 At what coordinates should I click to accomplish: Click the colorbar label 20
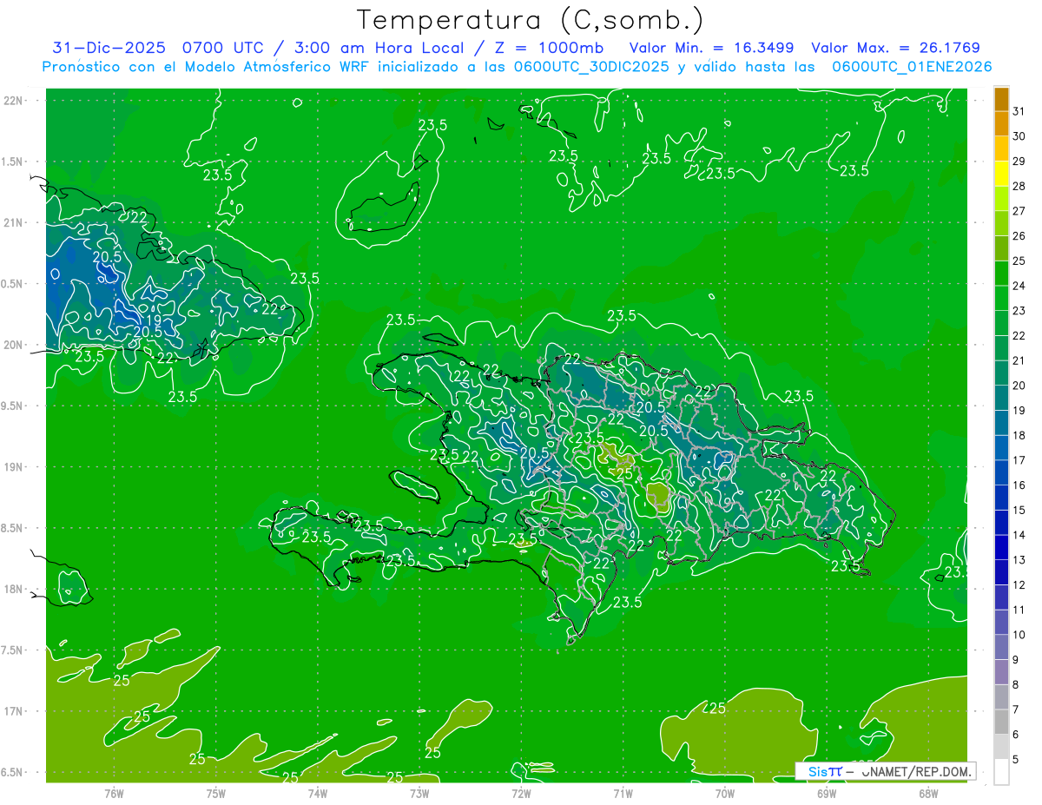coord(1019,386)
